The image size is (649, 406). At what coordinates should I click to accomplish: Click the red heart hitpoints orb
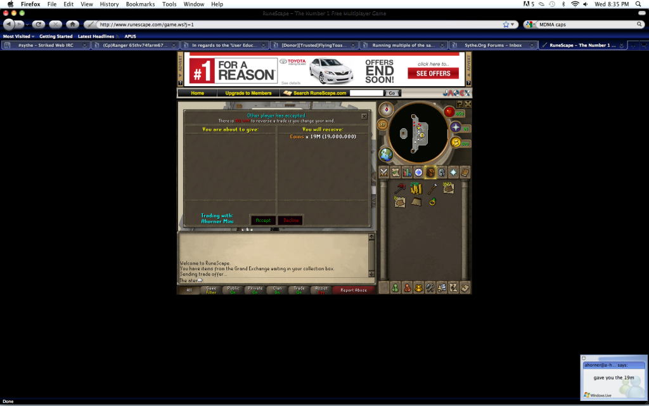click(449, 112)
